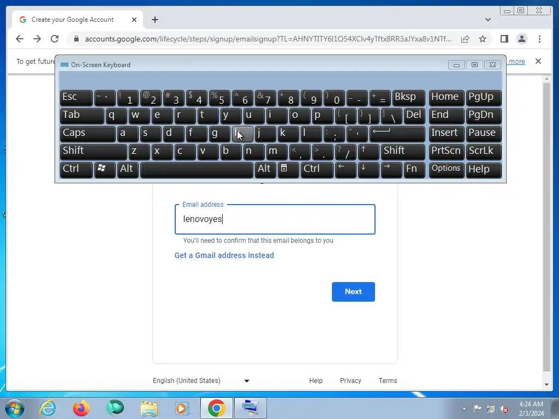Open a new Chrome tab

coord(154,20)
